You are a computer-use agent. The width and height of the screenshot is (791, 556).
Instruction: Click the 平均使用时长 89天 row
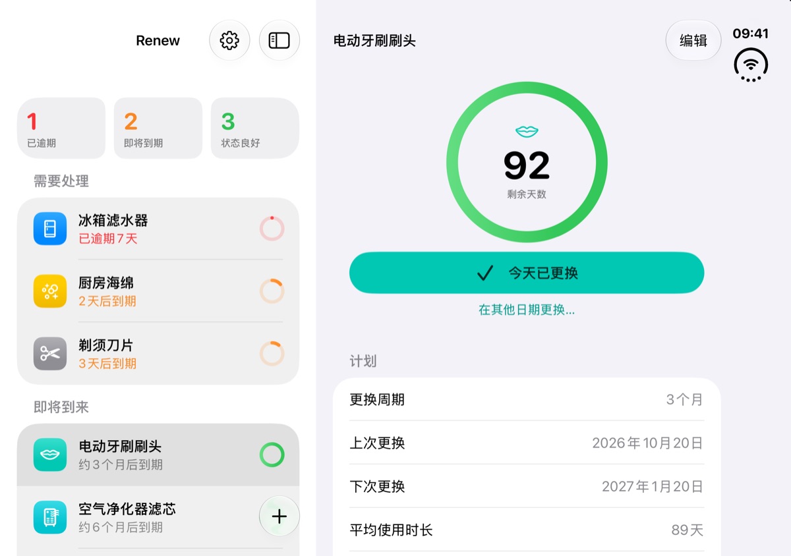point(527,530)
